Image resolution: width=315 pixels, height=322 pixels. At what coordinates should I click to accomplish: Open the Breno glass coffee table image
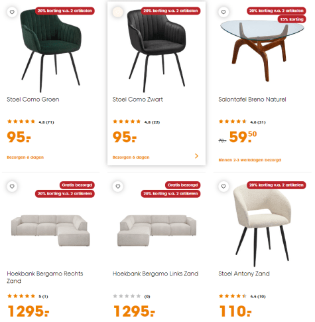point(263,51)
